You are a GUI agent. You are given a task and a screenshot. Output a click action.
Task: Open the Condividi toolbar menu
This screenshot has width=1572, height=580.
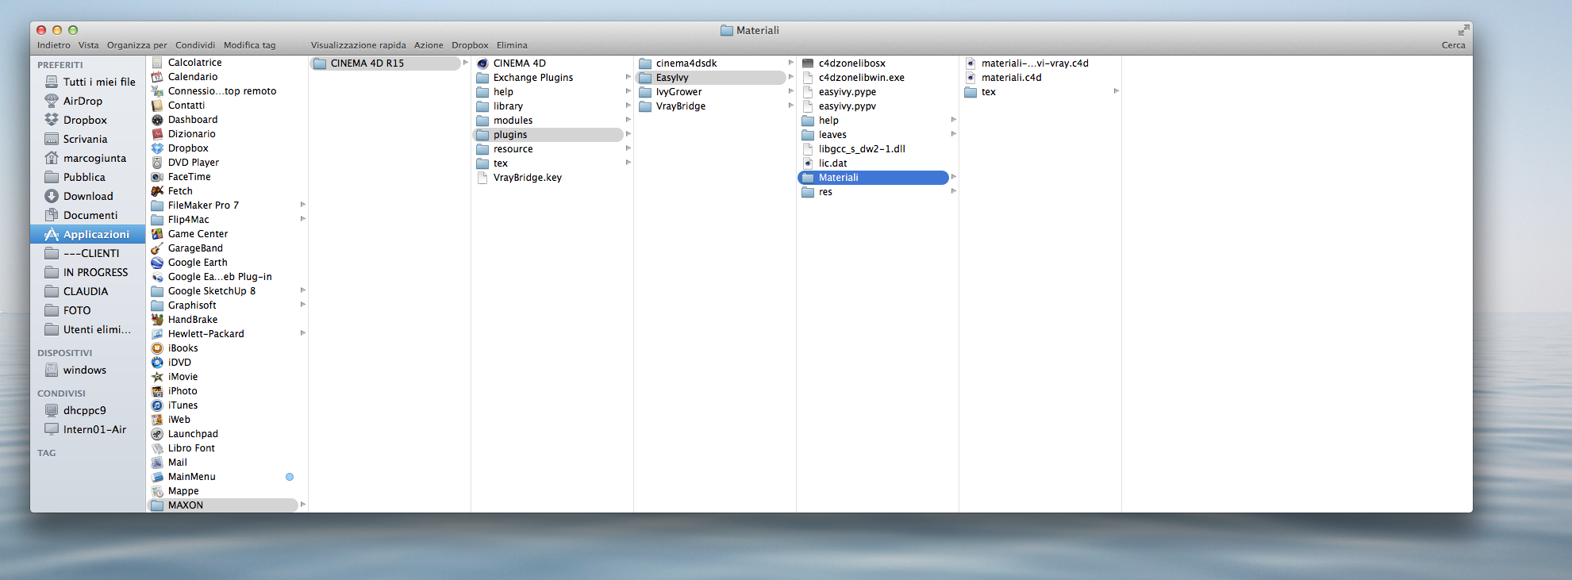point(195,45)
